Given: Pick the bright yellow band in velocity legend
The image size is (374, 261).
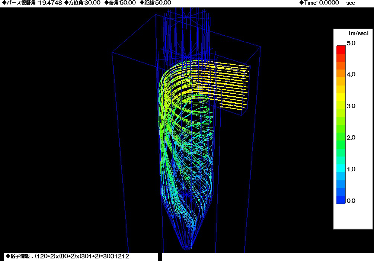Looking at the screenshot, I should point(341,97).
